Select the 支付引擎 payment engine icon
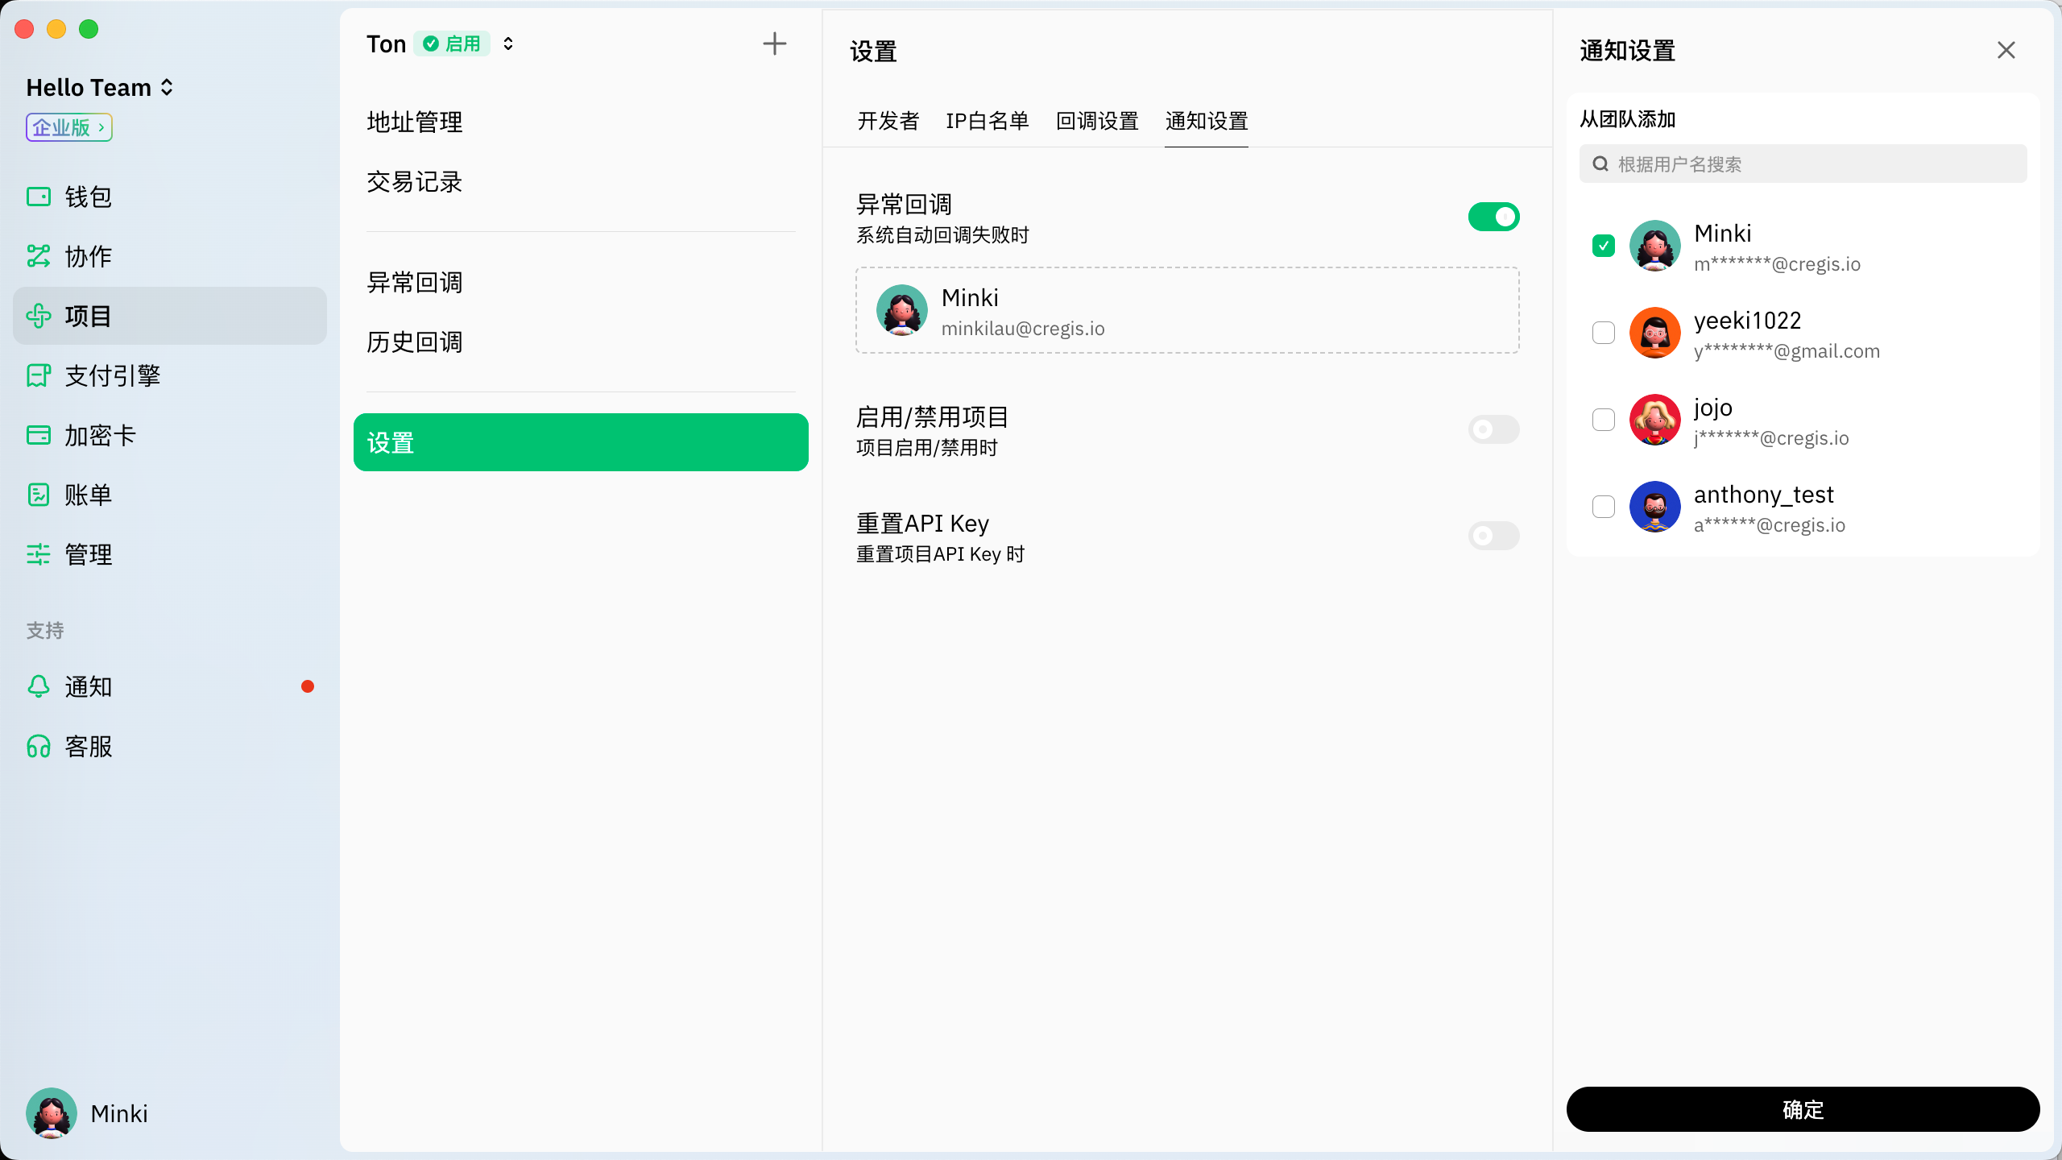The width and height of the screenshot is (2062, 1160). [x=38, y=375]
